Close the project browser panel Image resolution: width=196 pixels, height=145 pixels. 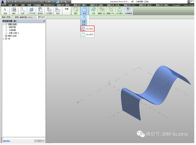click(44, 21)
